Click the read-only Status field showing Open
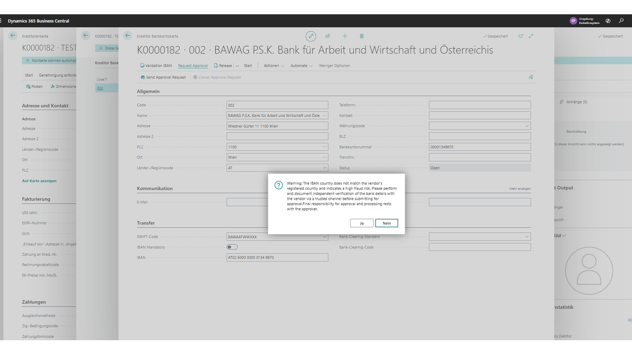632x355 pixels. (480, 168)
